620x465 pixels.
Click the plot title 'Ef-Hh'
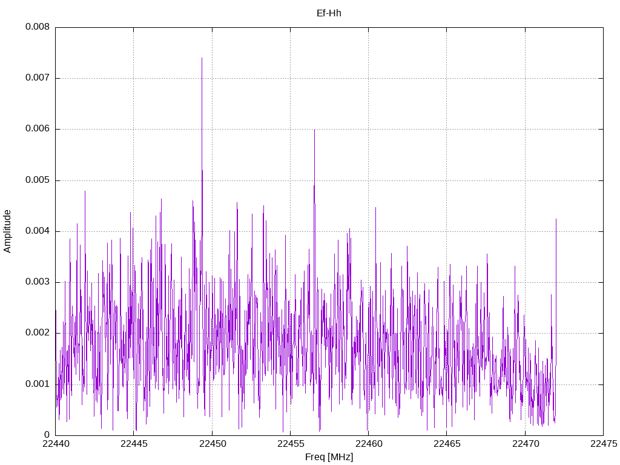pos(329,13)
